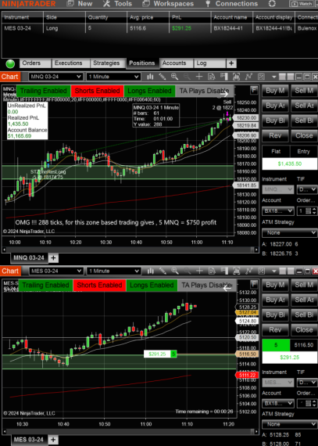Show data box icon in MES chart toolbar
Screen dimensions: 318x446
212,271
